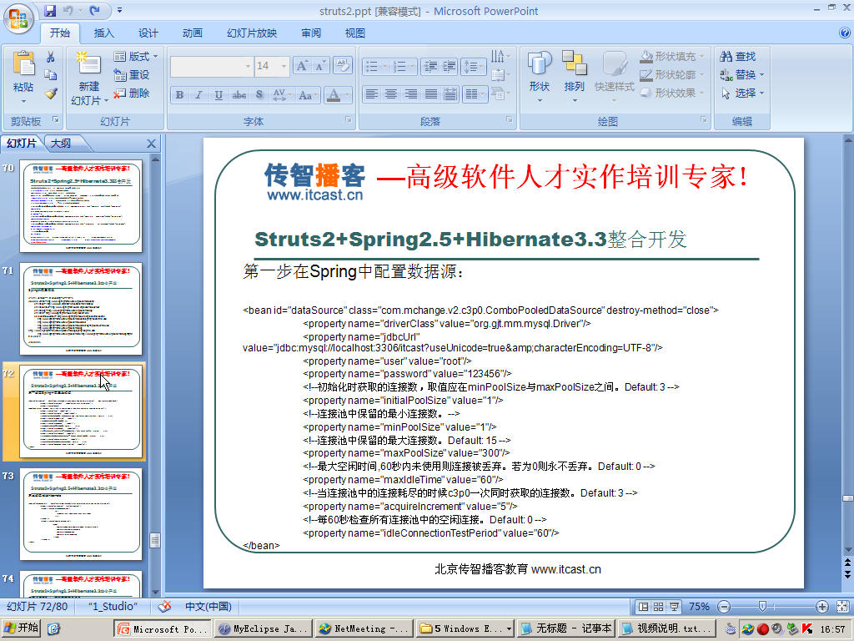
Task: Open the numbering list dropdown
Action: [x=412, y=67]
